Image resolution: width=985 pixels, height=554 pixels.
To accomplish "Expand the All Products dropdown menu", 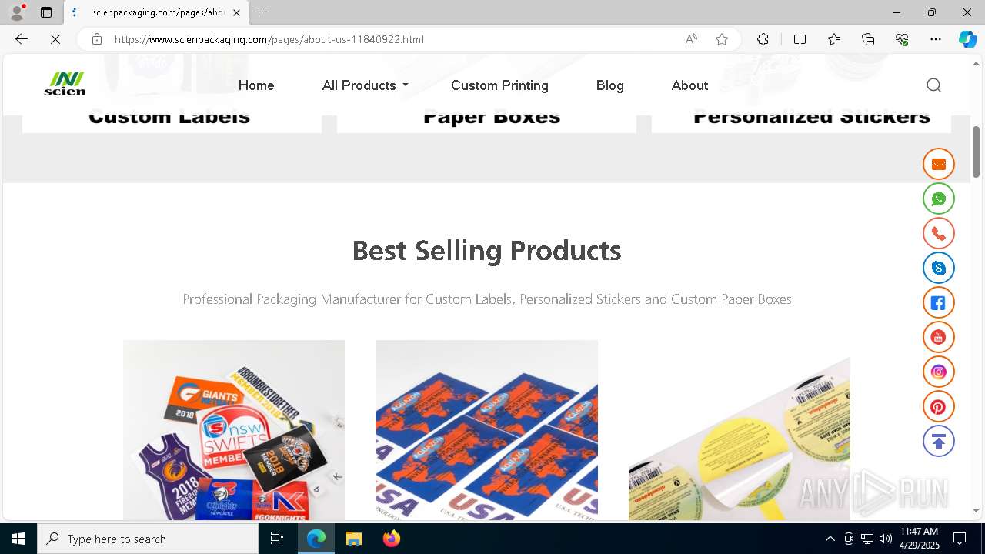I will pyautogui.click(x=365, y=85).
